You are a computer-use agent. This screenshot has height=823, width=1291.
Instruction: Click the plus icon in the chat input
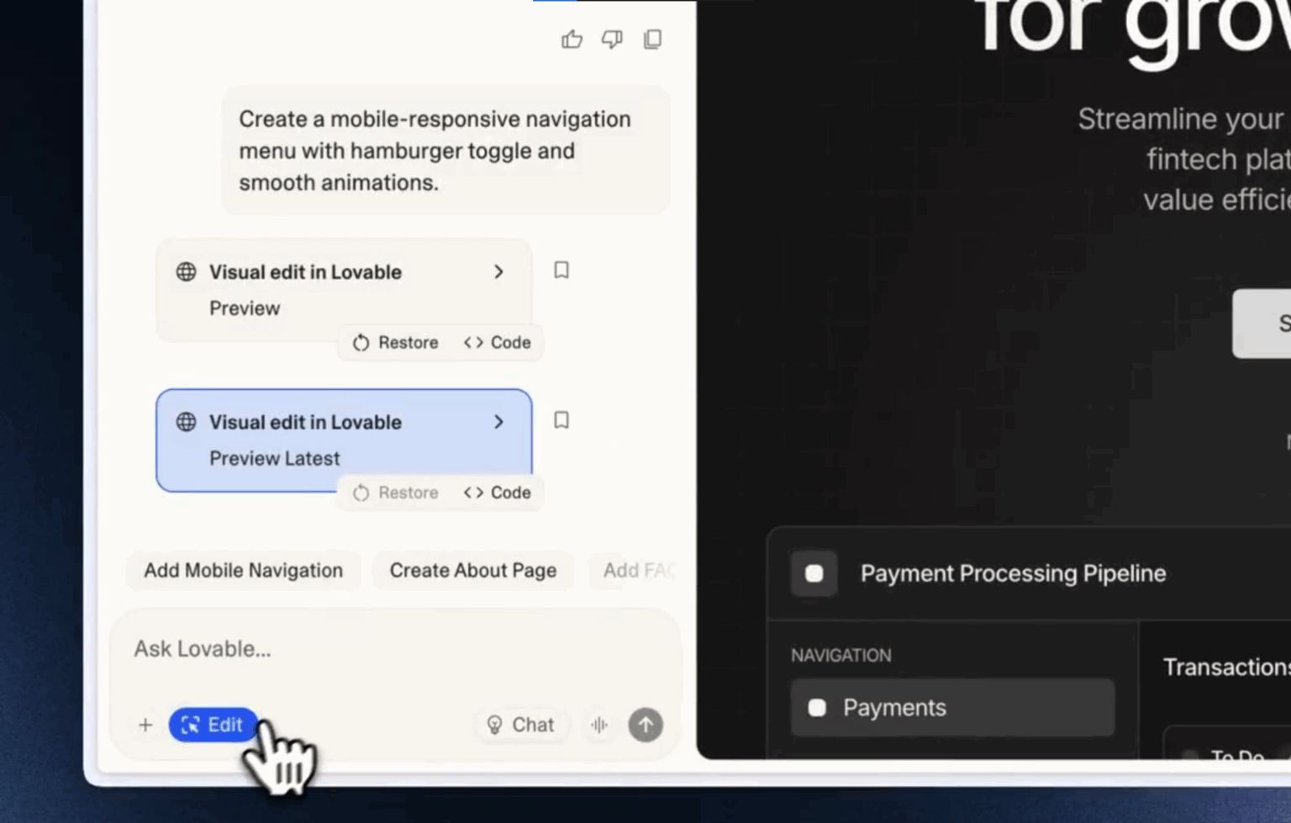(145, 724)
